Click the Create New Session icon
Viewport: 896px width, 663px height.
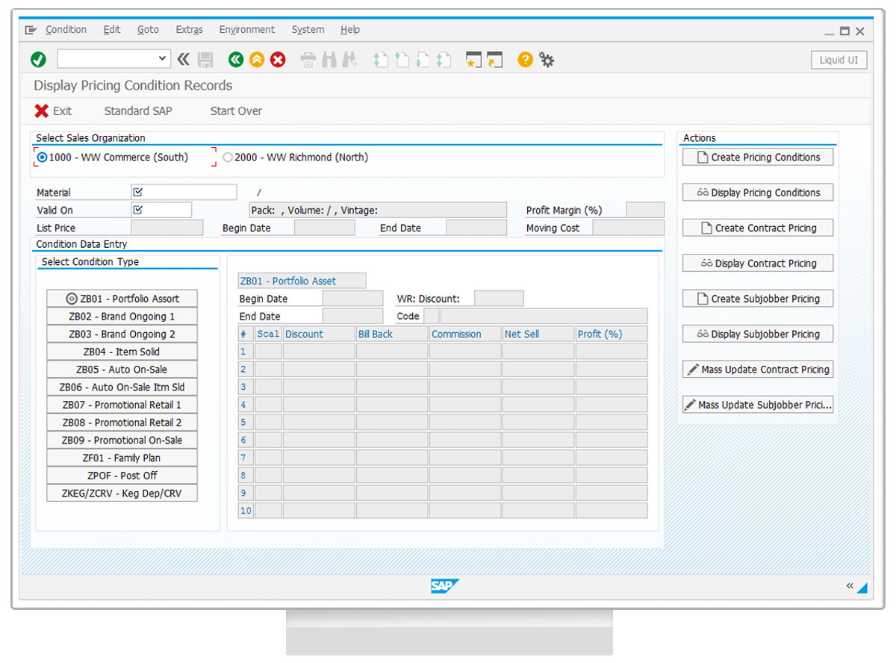(472, 60)
